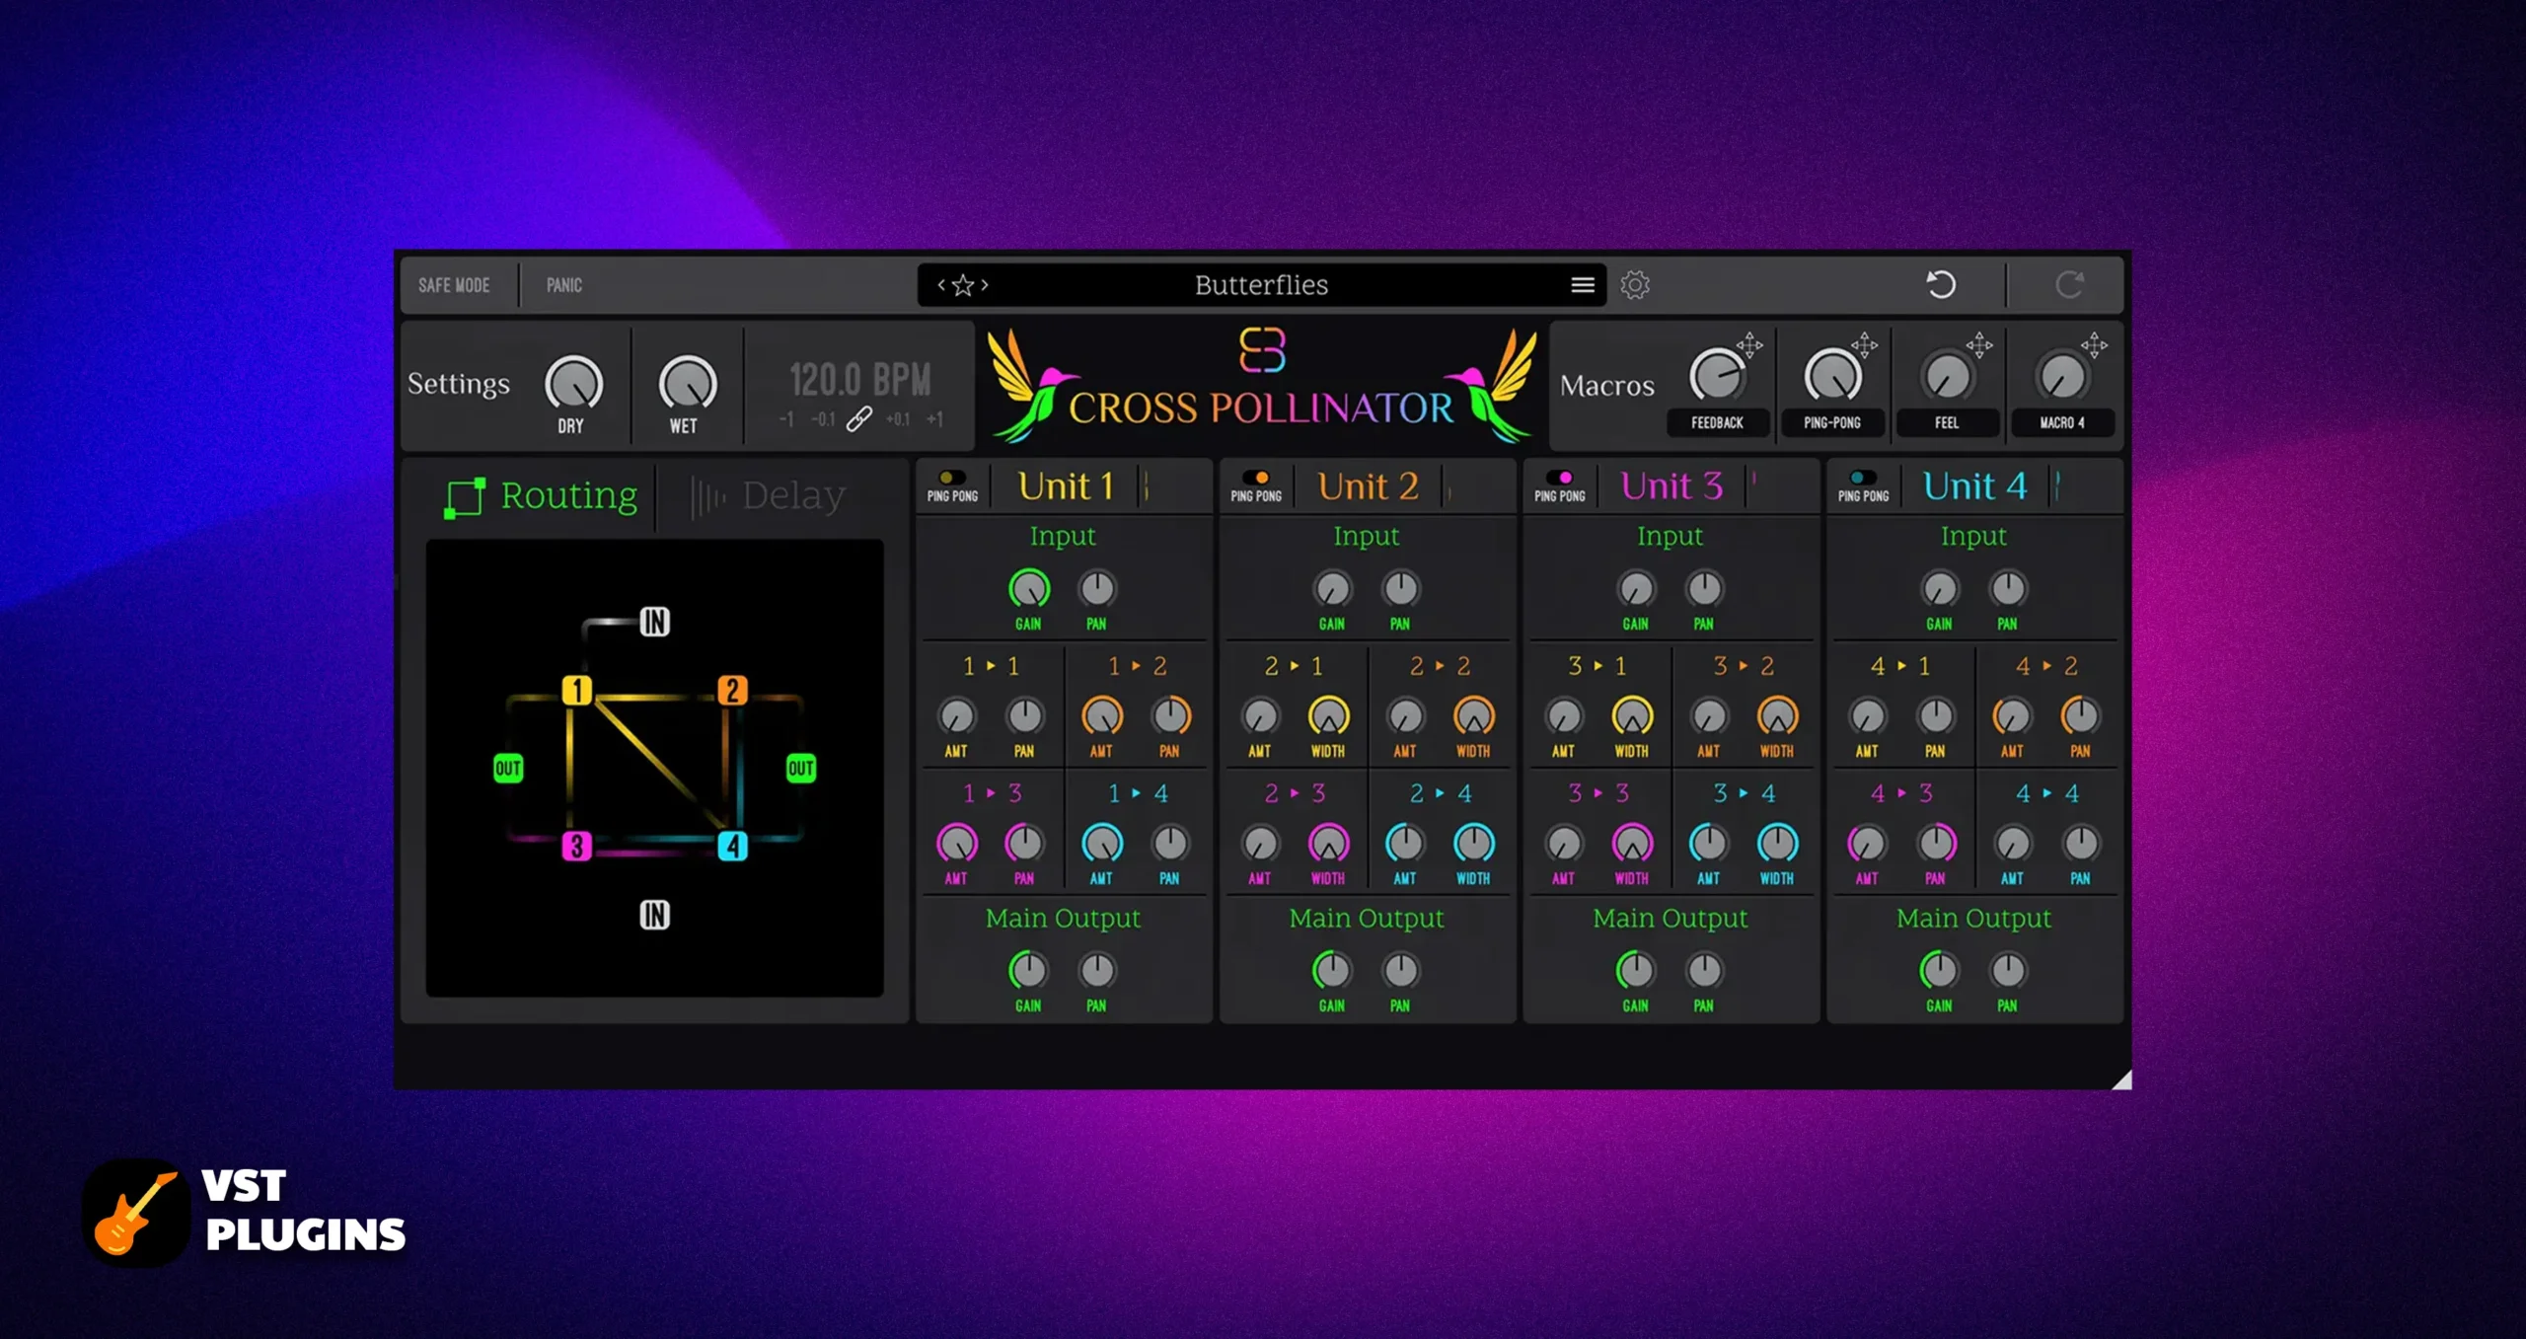The width and height of the screenshot is (2526, 1339).
Task: Click Unit 4 Main Output Pan knob
Action: point(2008,971)
